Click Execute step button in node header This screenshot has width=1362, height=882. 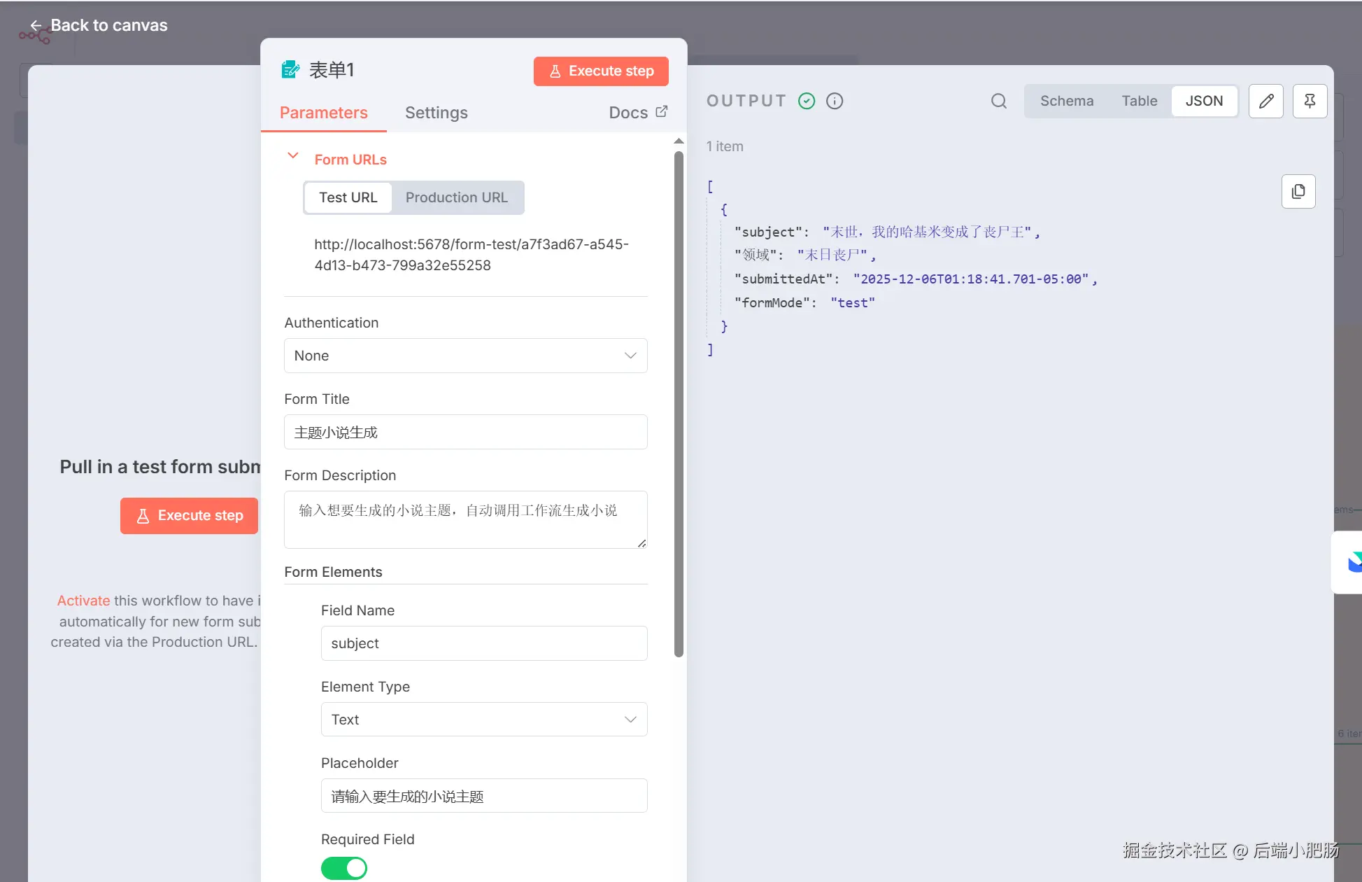click(600, 71)
